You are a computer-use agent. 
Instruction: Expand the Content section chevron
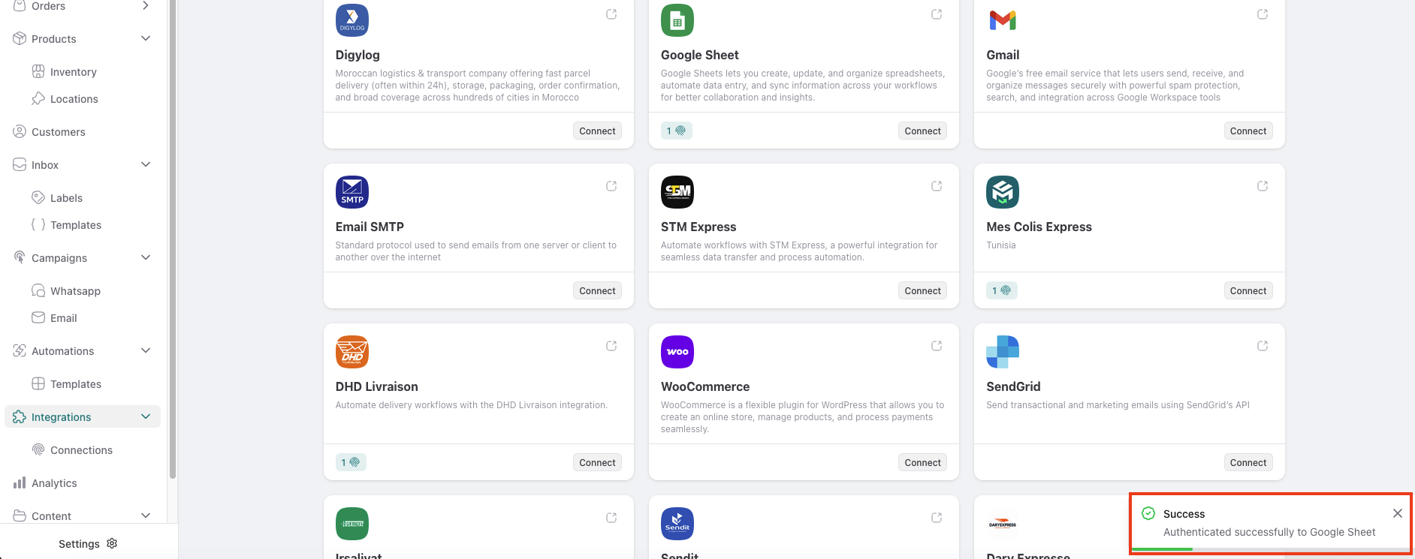click(x=146, y=515)
